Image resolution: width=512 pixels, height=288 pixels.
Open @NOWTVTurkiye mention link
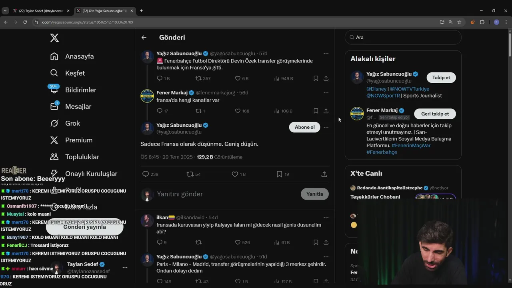click(x=409, y=89)
